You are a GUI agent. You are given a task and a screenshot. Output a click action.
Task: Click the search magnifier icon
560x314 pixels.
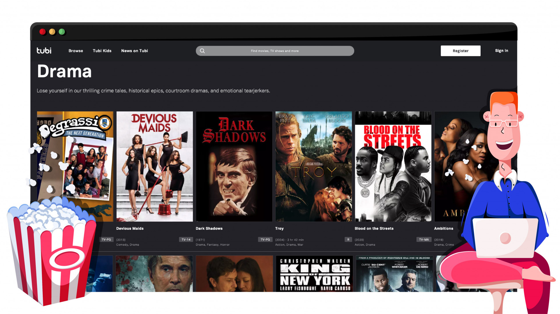pos(202,51)
